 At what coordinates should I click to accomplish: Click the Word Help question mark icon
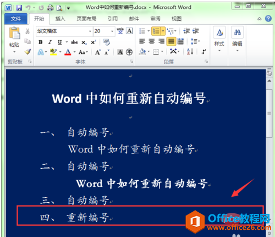click(268, 19)
